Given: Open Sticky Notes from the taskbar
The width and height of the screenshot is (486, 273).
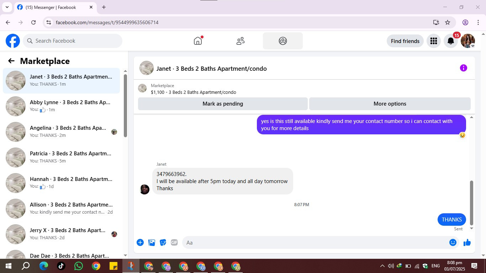Looking at the screenshot, I should [113, 266].
